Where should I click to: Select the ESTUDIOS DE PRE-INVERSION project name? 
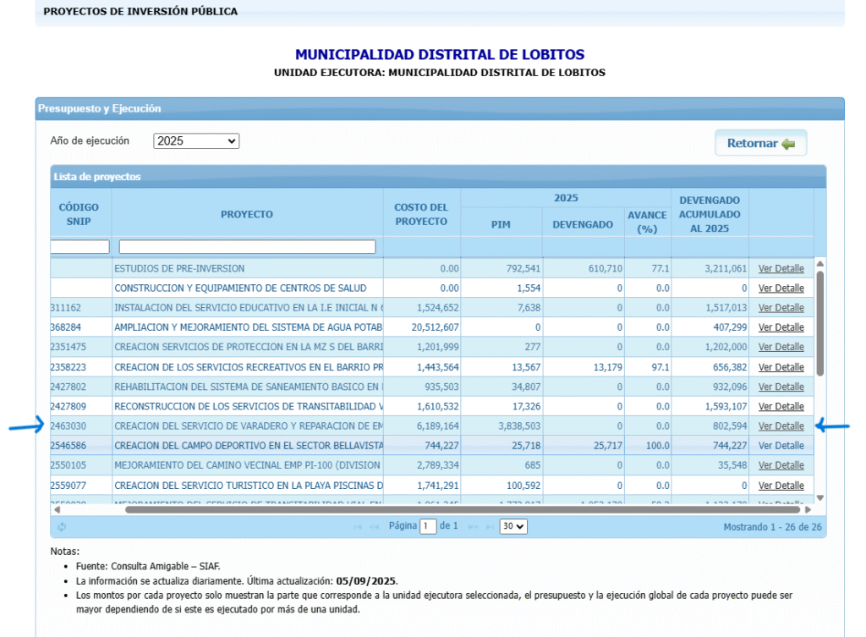point(179,268)
